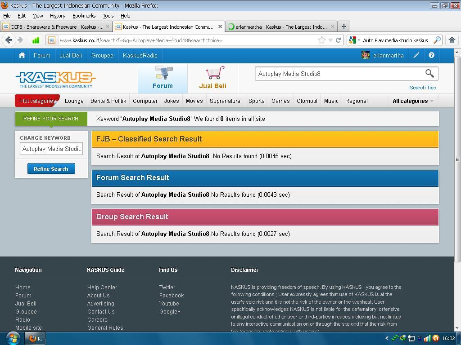Viewport: 461px width, 345px height.
Task: Select the Jokes category
Action: tap(172, 101)
